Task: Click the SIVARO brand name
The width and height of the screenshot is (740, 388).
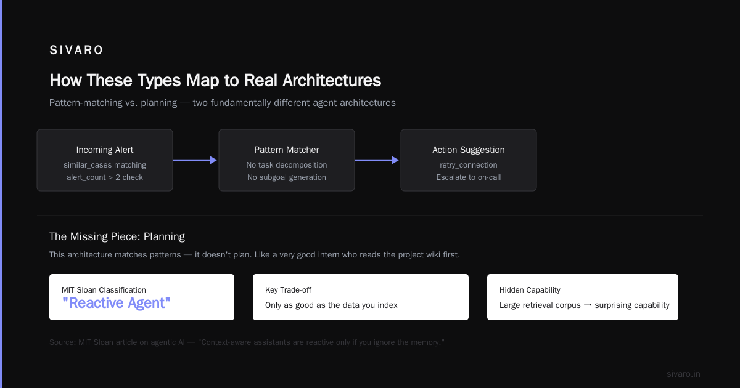Action: click(x=76, y=51)
